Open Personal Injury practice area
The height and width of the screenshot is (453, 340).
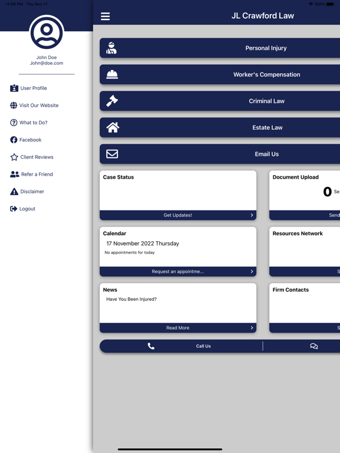220,48
